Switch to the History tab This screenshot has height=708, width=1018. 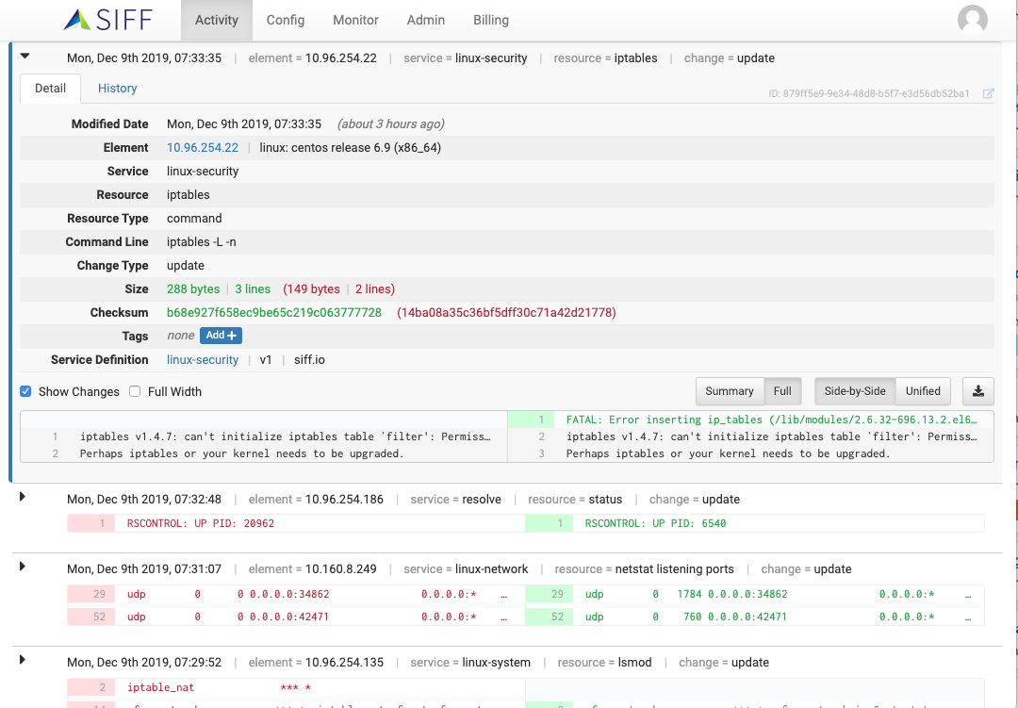click(x=117, y=89)
